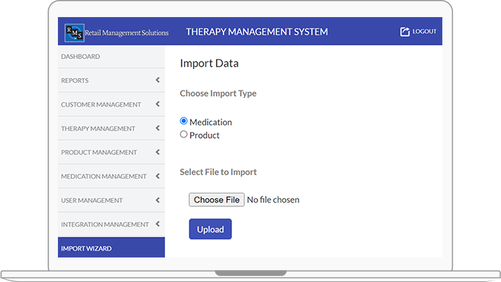The width and height of the screenshot is (501, 282).
Task: Click the logout arrow icon
Action: point(405,32)
